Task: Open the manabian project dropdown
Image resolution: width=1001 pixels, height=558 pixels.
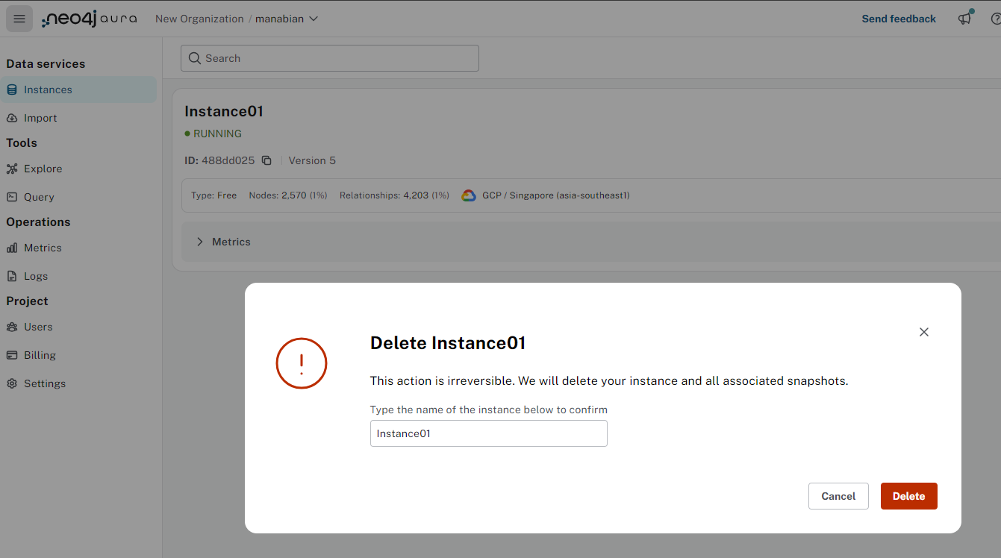Action: (287, 19)
